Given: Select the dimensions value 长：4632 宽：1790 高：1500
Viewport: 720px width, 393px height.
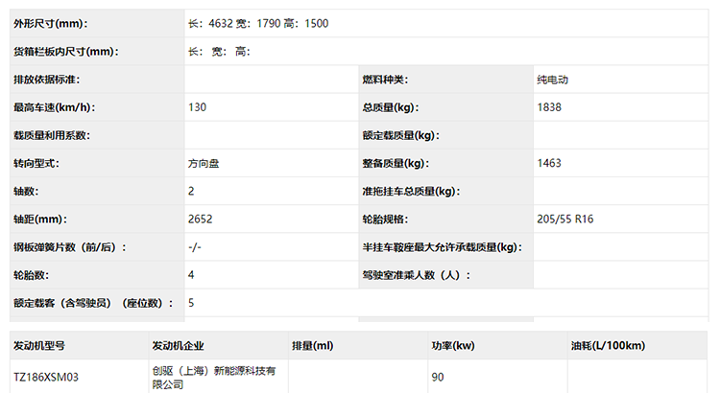Looking at the screenshot, I should point(258,23).
